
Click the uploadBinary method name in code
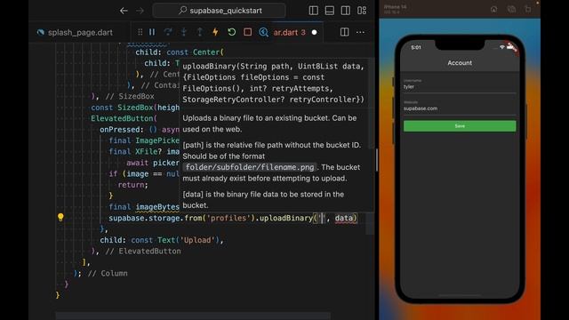[286, 218]
